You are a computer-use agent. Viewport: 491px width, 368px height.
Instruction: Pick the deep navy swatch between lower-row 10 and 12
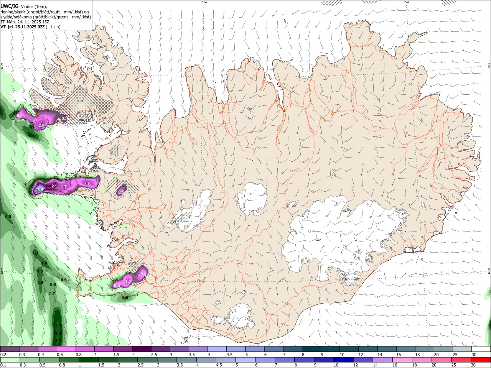(x=343, y=360)
